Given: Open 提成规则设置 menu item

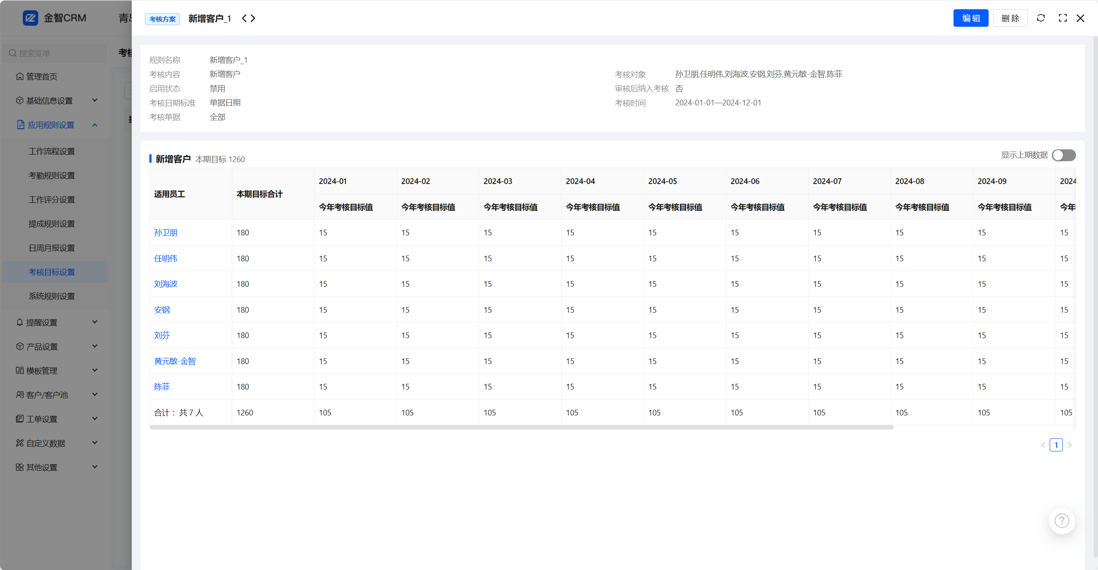Looking at the screenshot, I should pos(52,224).
